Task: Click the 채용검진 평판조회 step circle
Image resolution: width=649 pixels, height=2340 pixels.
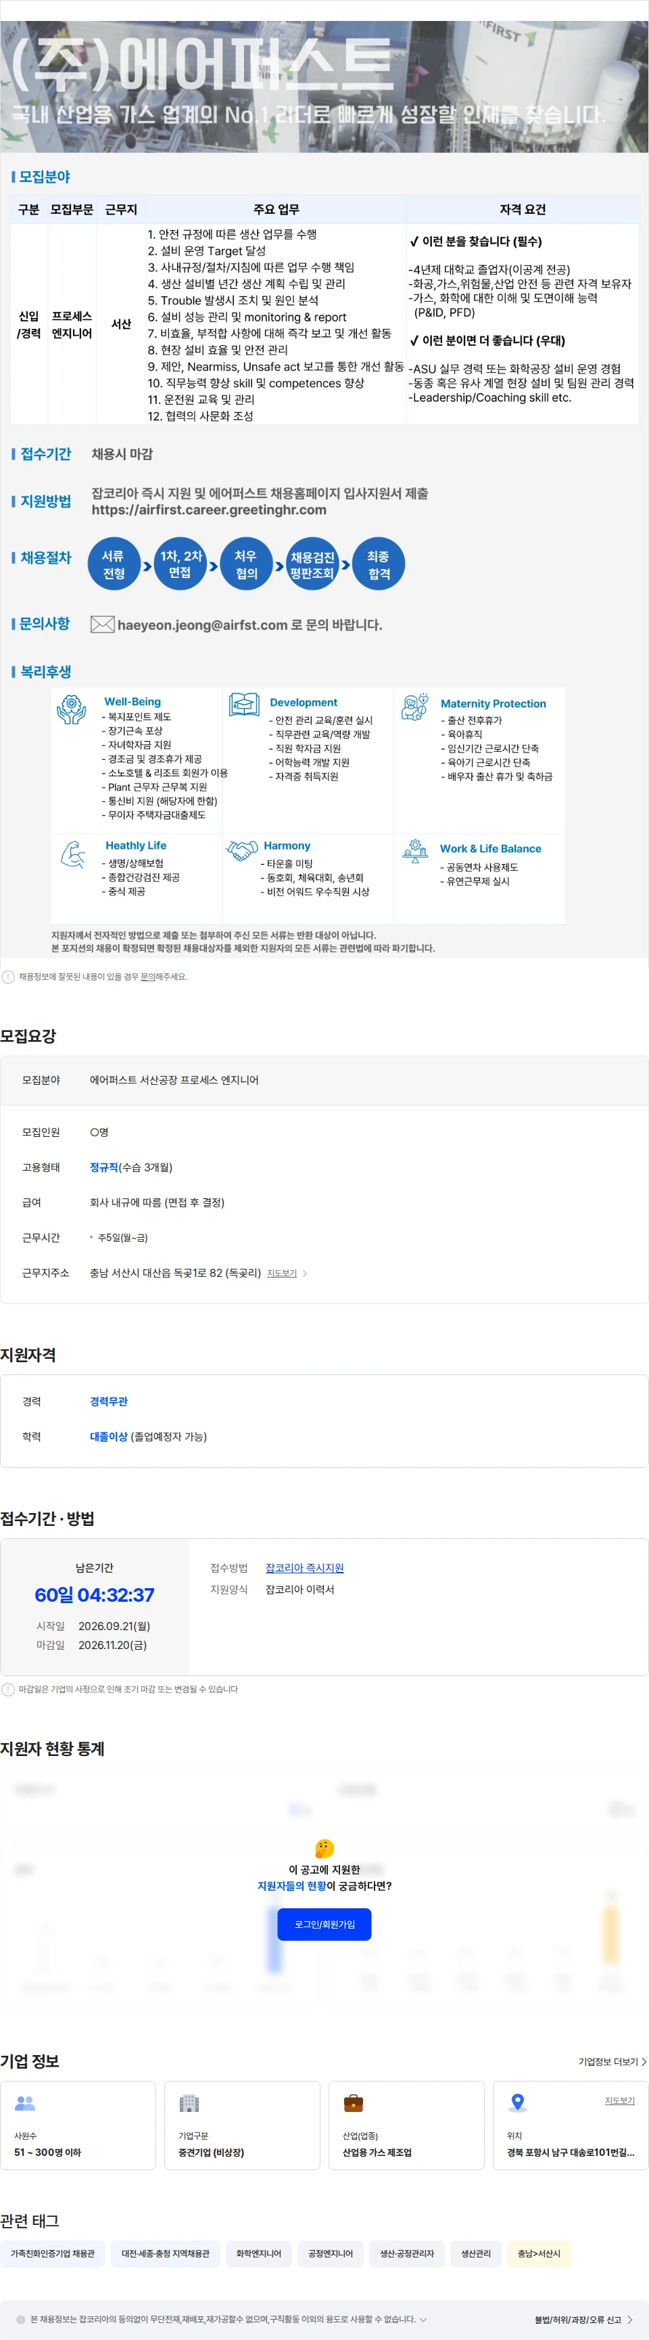Action: coord(312,564)
